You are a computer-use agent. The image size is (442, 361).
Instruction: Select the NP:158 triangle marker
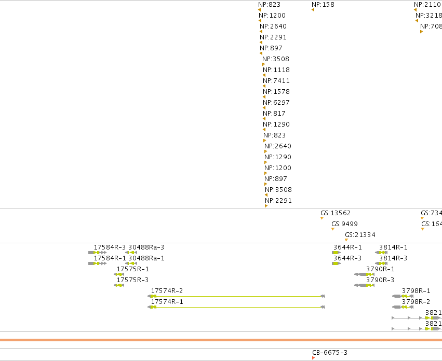[x=313, y=10]
